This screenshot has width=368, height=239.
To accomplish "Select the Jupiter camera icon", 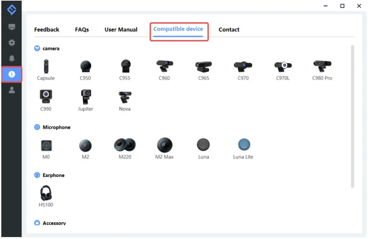I will click(x=86, y=97).
